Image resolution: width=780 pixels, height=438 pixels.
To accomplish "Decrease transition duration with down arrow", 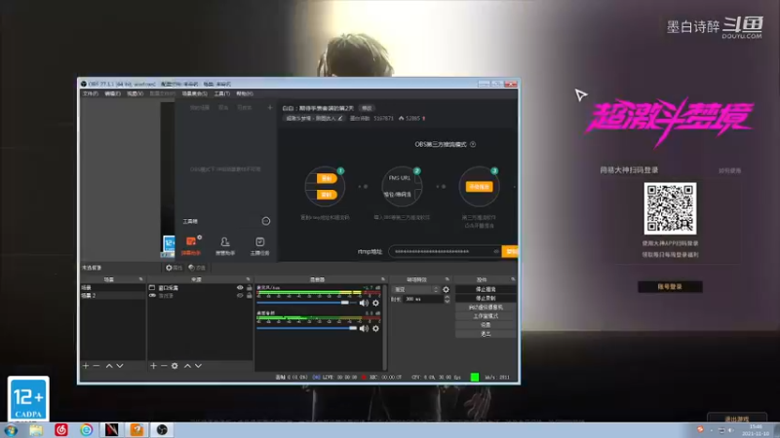I will [x=447, y=301].
